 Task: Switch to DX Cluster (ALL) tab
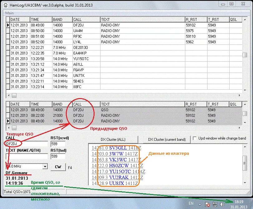(x=113, y=140)
